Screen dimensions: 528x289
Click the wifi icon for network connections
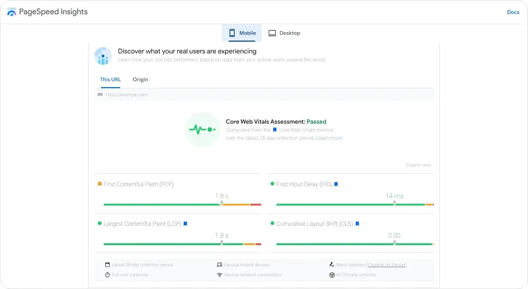coord(219,274)
